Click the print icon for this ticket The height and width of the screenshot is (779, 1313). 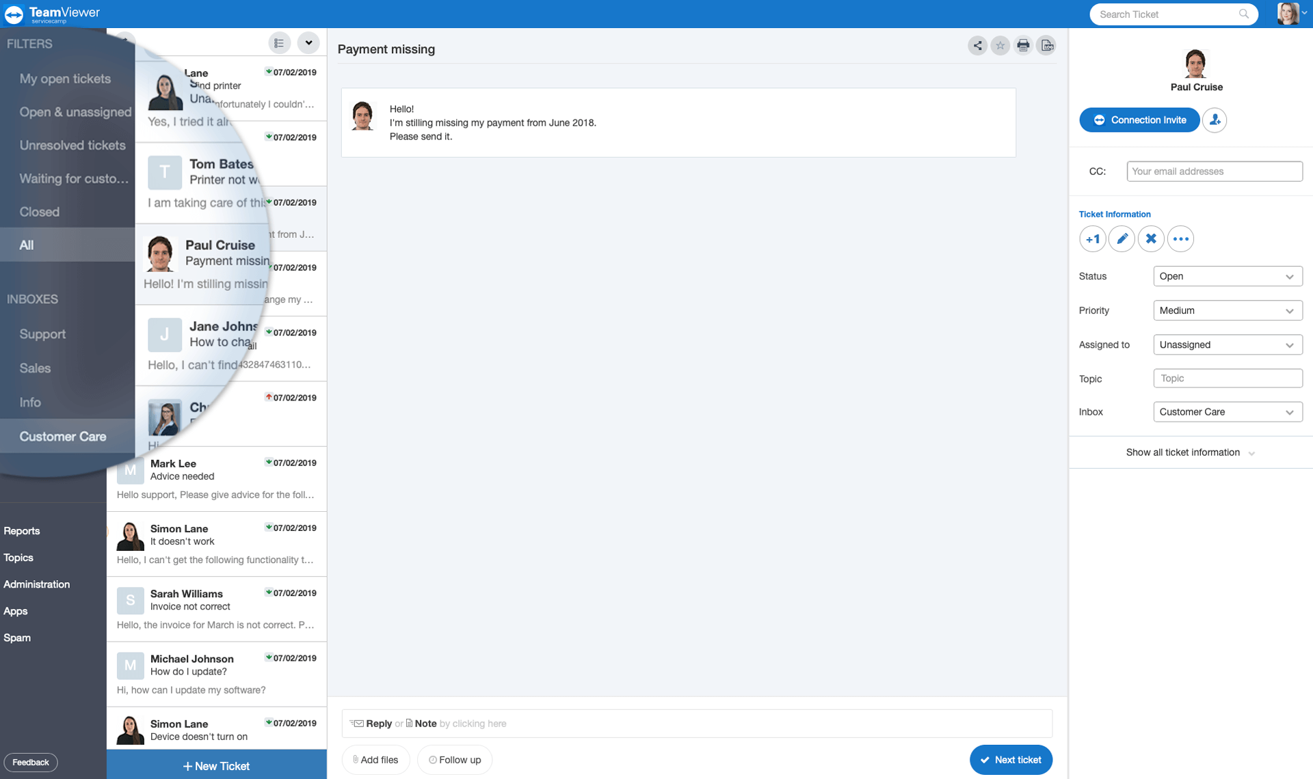click(1022, 44)
